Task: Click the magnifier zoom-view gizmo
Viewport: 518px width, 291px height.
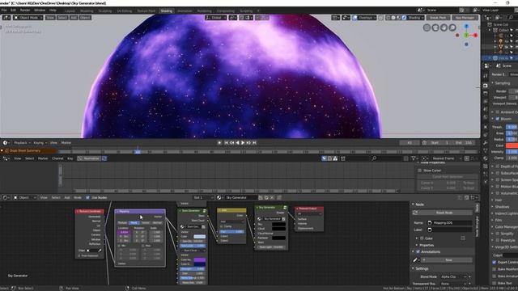Action: coord(452,27)
